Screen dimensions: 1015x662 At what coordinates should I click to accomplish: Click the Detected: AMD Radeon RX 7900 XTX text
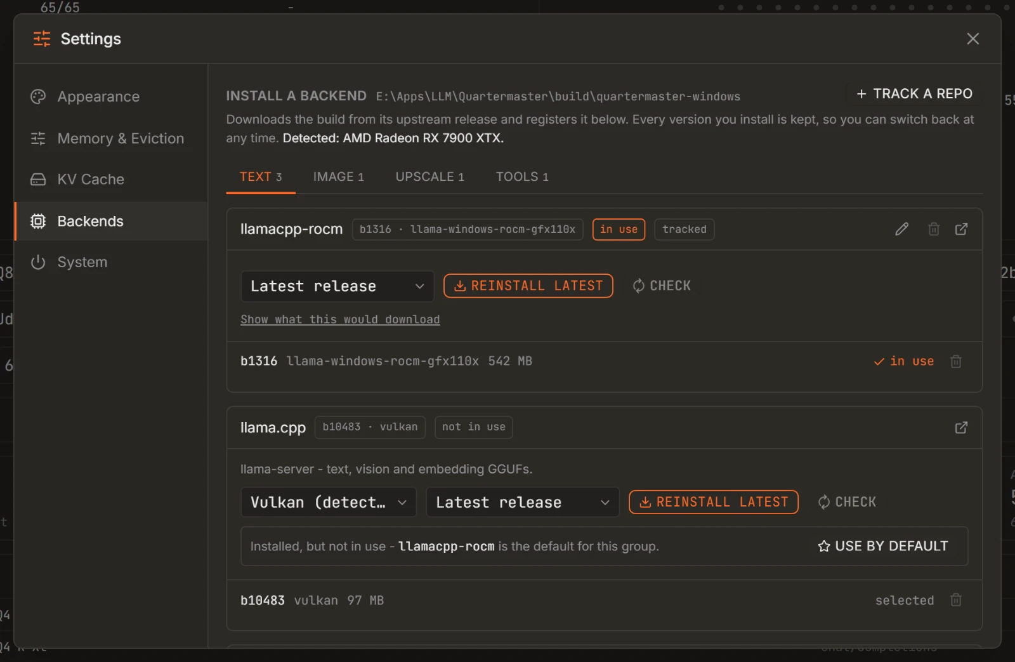tap(393, 138)
